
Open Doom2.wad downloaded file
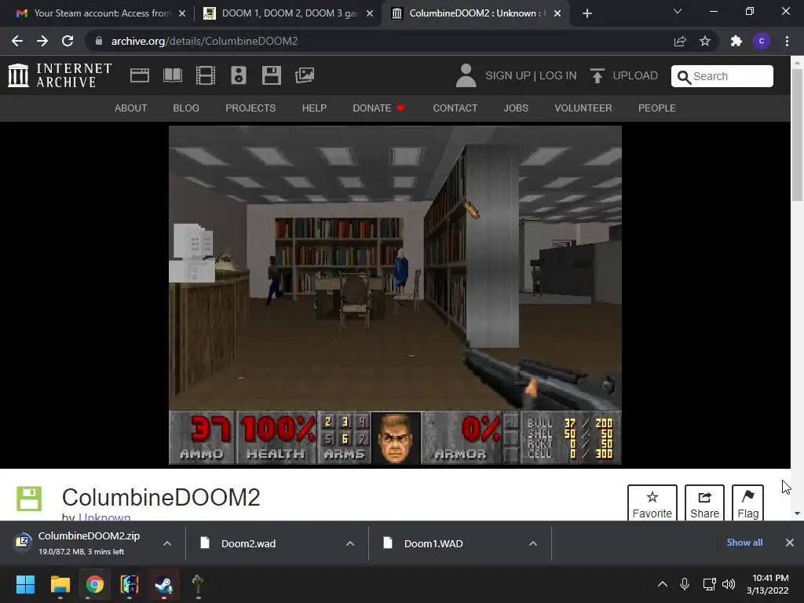click(x=248, y=543)
